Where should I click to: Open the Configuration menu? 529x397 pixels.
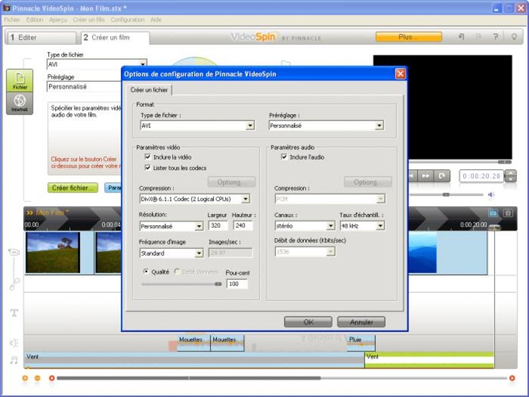[128, 20]
